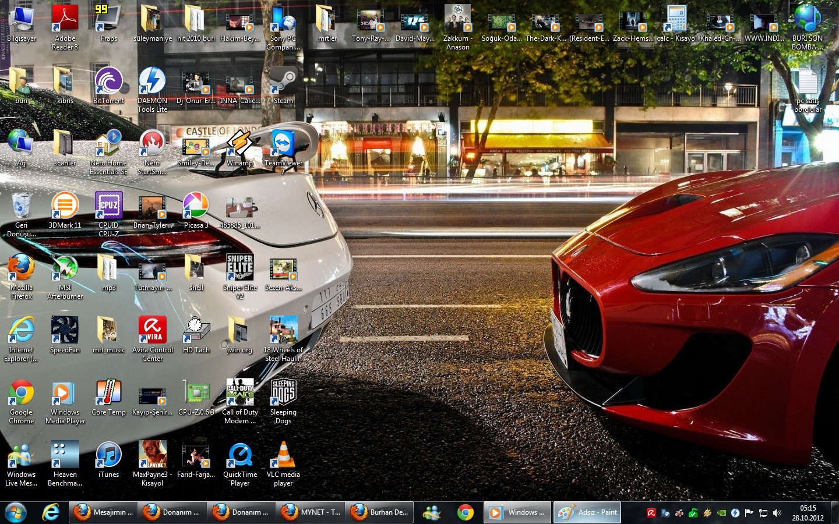Launch Winamp from the desktop

[x=239, y=148]
